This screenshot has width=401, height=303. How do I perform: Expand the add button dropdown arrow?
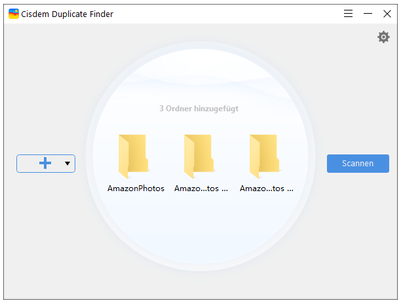click(x=67, y=163)
